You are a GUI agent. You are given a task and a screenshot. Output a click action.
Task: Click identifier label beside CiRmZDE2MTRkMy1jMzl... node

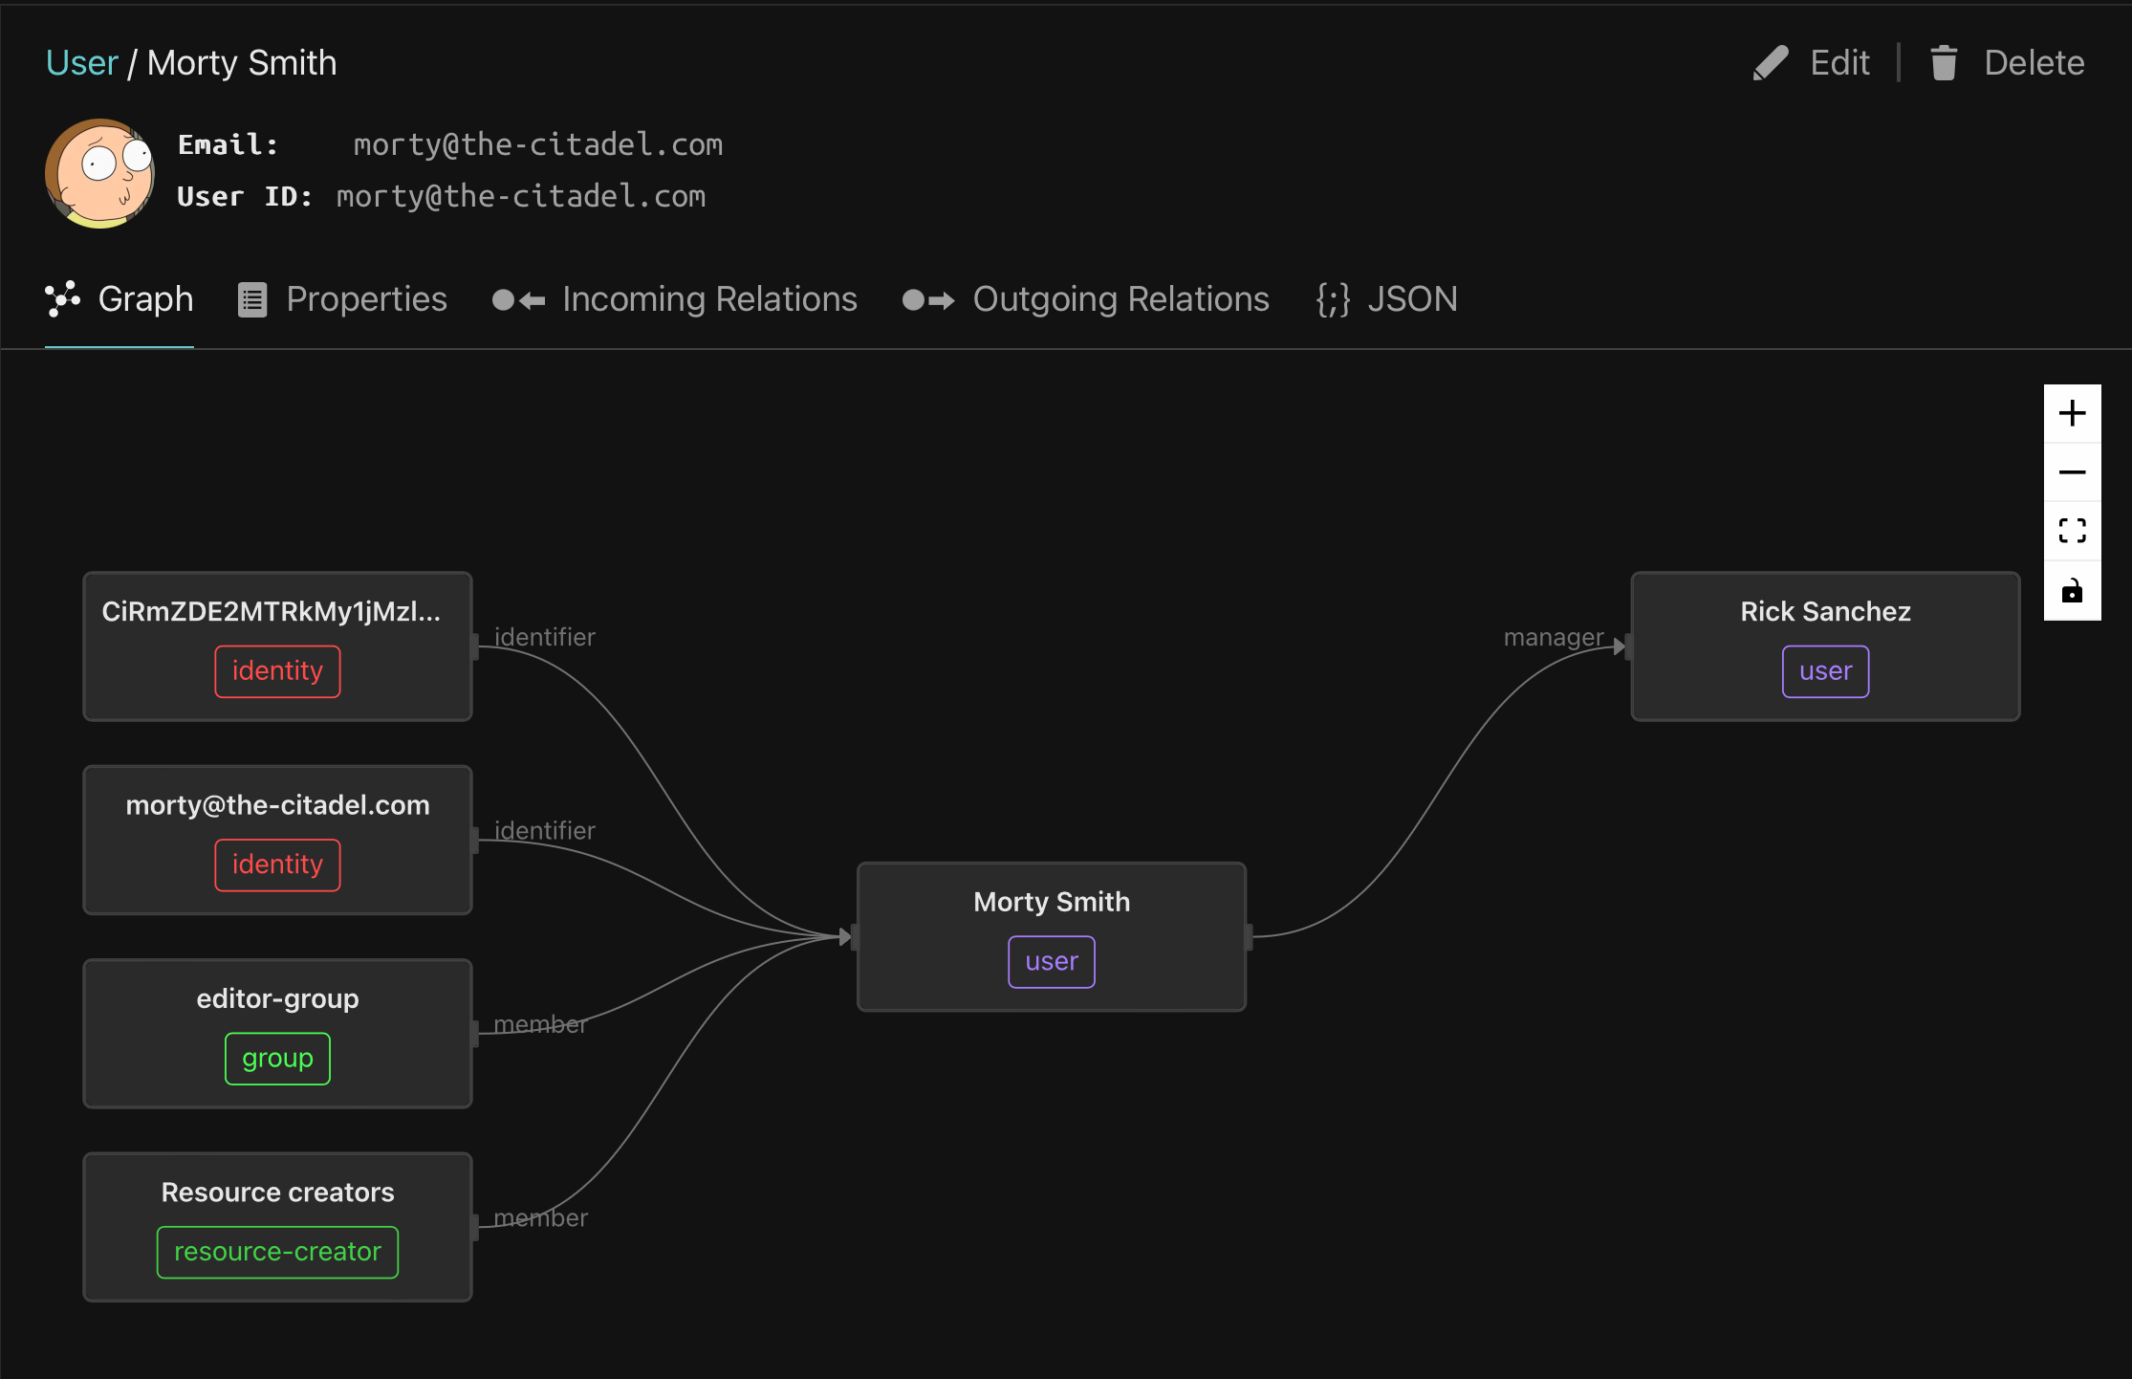[544, 637]
